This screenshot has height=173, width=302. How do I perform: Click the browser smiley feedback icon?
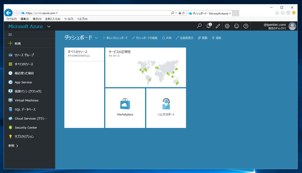click(x=294, y=13)
